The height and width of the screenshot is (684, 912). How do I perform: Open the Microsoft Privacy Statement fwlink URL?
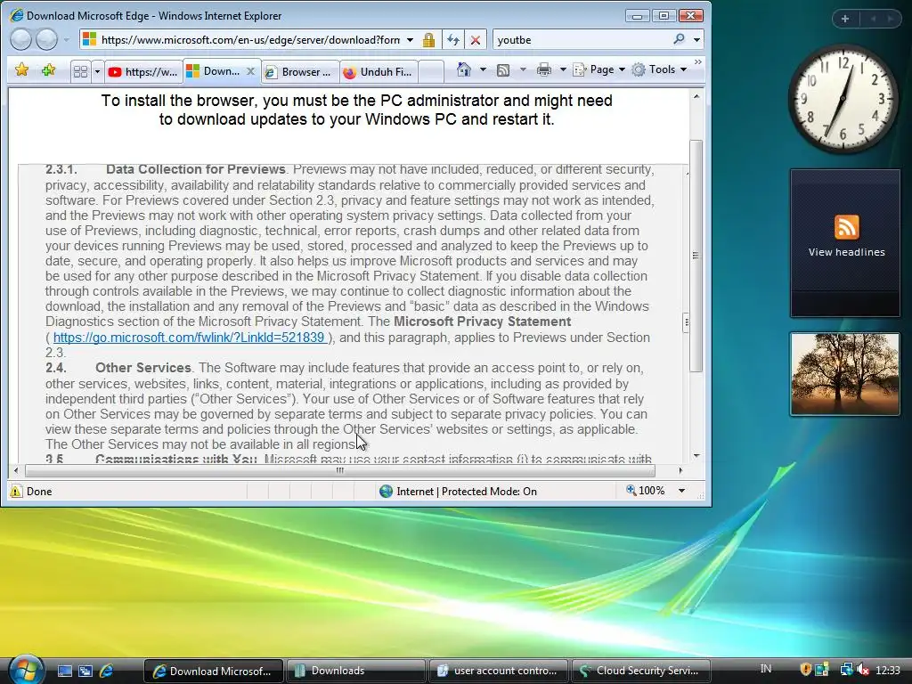(x=189, y=338)
